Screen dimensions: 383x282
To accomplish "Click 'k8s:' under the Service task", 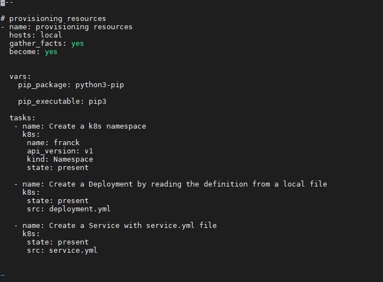I will tap(31, 234).
